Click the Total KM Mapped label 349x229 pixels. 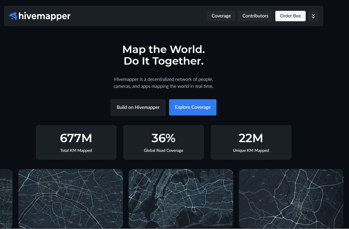tap(76, 150)
